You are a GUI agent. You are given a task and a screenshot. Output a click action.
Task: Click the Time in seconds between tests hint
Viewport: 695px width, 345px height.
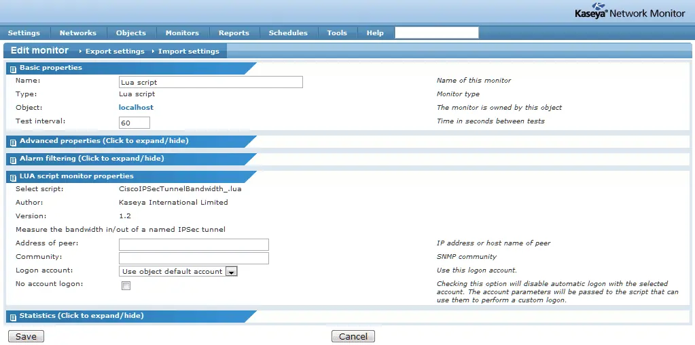[x=491, y=121]
